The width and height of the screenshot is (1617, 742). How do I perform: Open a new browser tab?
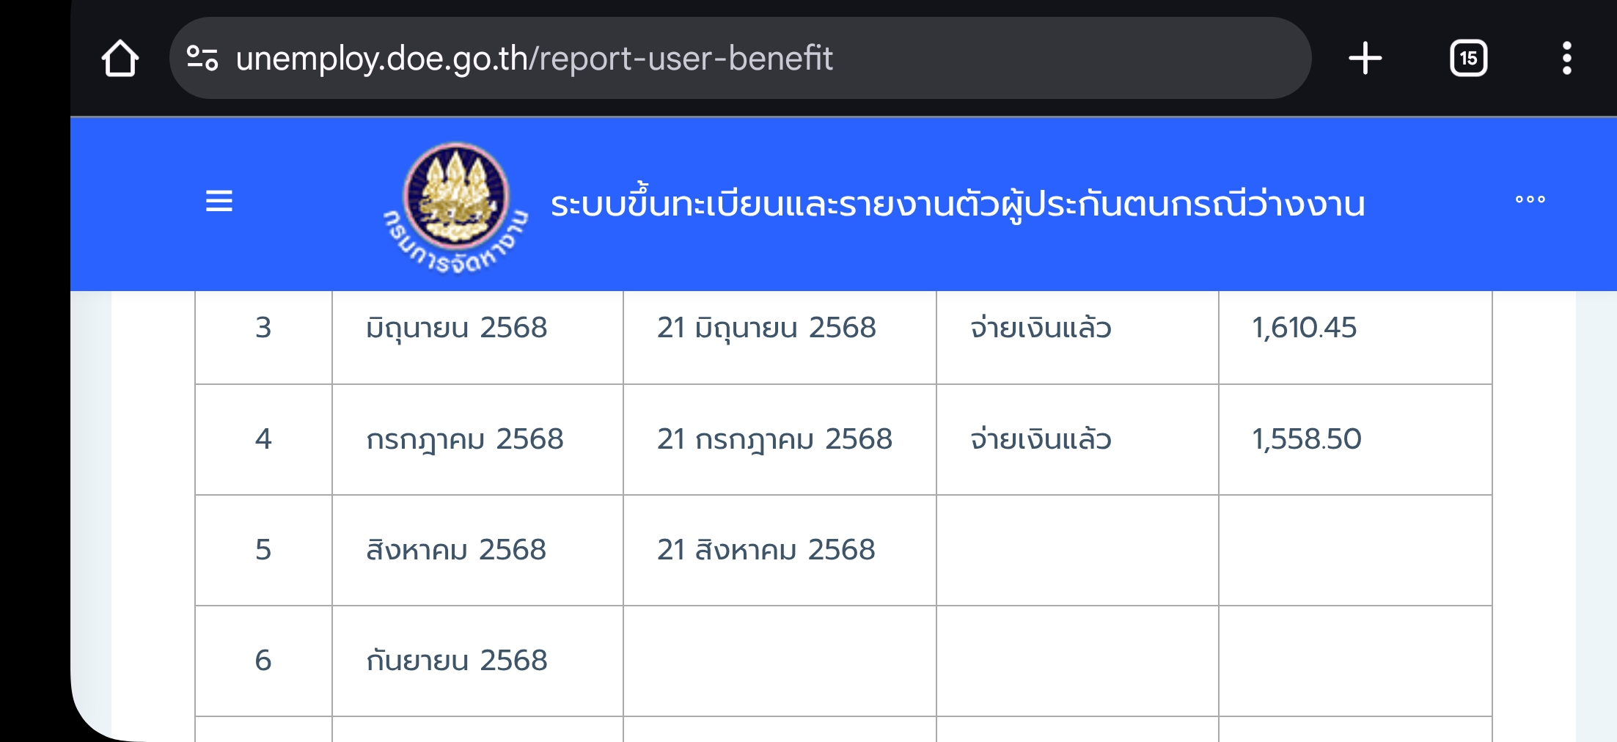click(1365, 58)
